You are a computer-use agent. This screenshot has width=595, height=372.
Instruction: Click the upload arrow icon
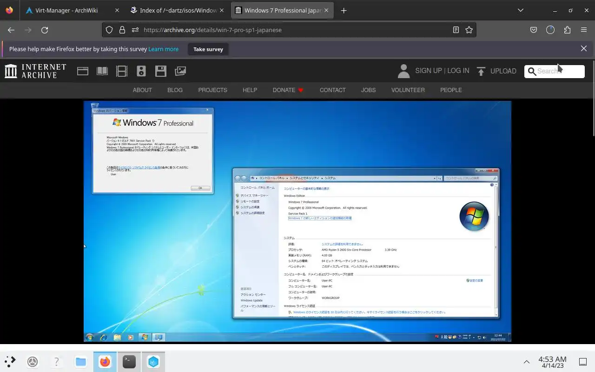point(481,71)
